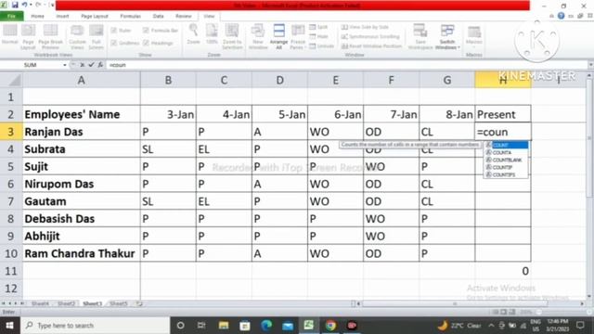This screenshot has height=334, width=594.
Task: Click the Select All corner button
Action: coord(11,80)
